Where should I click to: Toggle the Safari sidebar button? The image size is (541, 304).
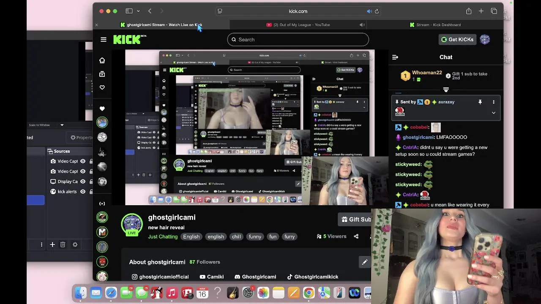point(129,11)
